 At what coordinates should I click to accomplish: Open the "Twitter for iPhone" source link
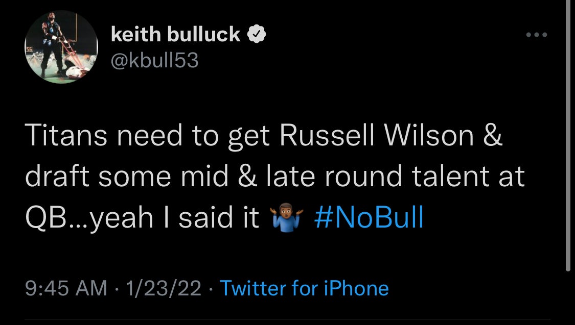pos(304,288)
